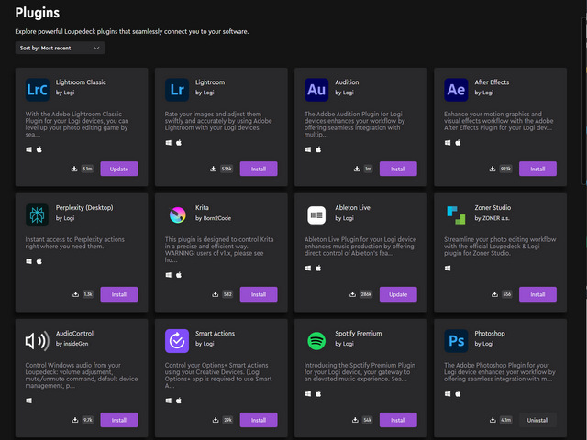This screenshot has height=440, width=587.
Task: Click Windows icon on AudioControl card
Action: click(x=28, y=401)
